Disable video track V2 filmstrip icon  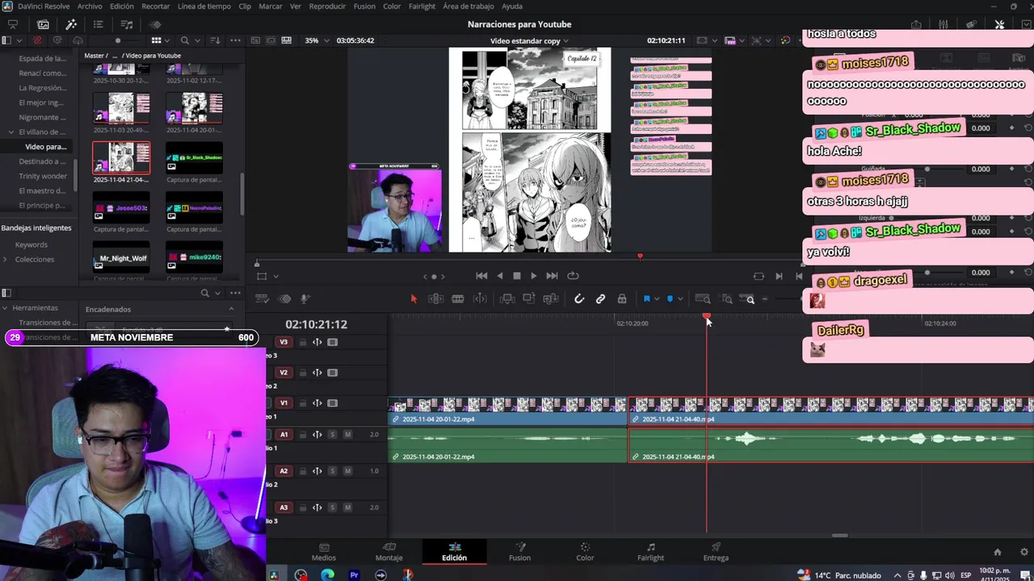click(333, 373)
